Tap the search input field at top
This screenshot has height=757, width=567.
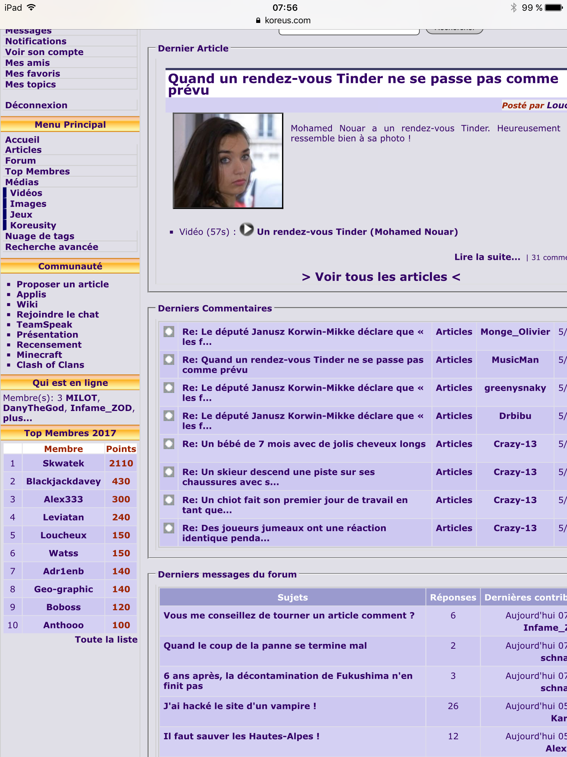pyautogui.click(x=349, y=31)
